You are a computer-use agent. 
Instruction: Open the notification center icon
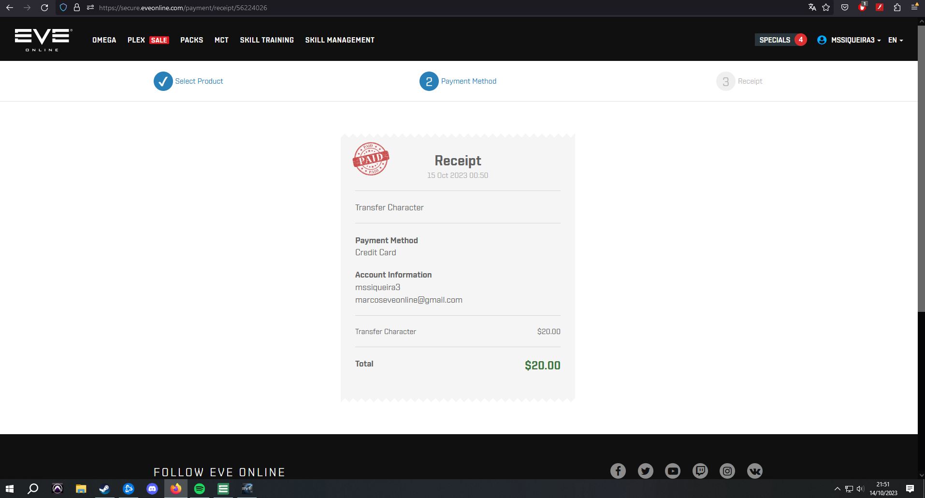[x=910, y=489]
